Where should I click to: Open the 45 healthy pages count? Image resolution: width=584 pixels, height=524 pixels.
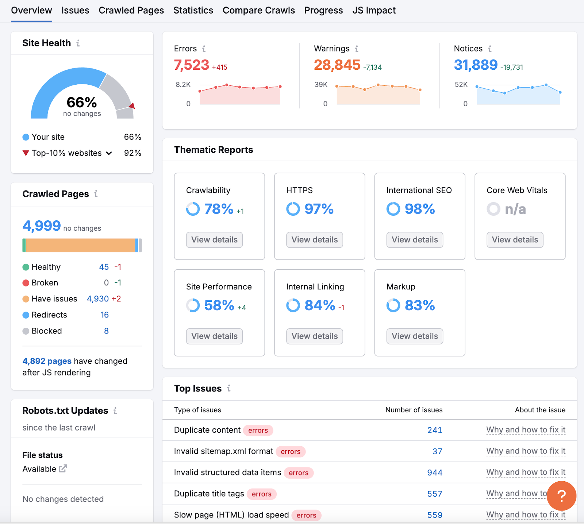[104, 267]
